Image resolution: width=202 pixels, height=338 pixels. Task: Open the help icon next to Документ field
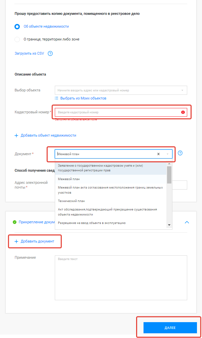(x=180, y=153)
